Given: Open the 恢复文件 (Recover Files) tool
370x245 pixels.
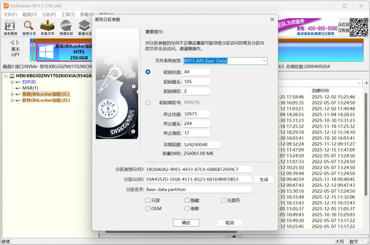Looking at the screenshot, I should click(x=47, y=27).
